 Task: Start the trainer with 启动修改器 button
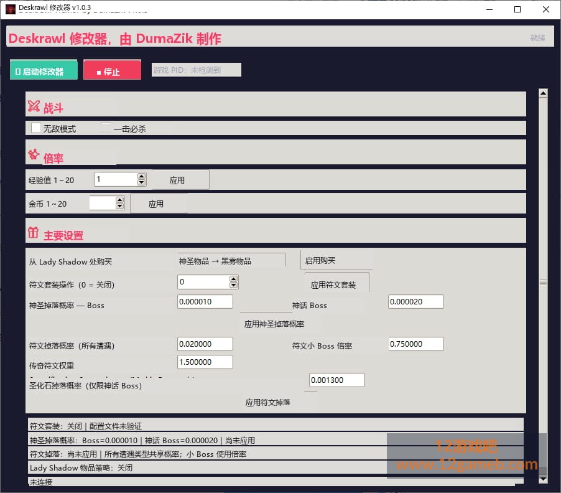coord(44,70)
